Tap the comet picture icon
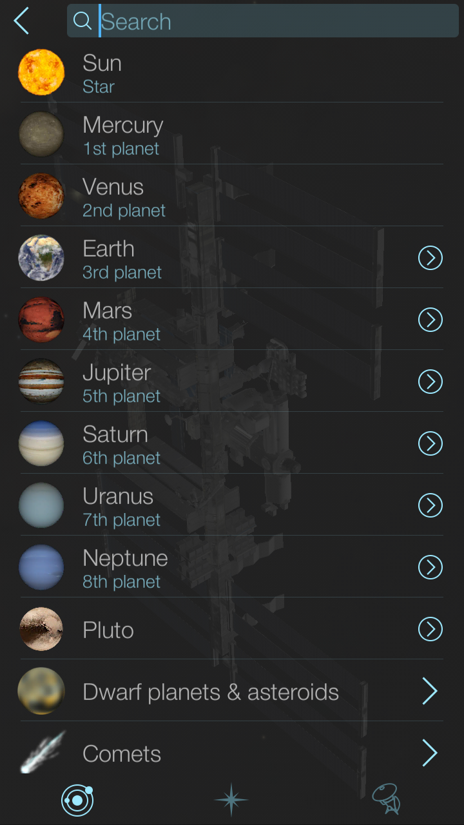This screenshot has height=825, width=464. tap(43, 752)
